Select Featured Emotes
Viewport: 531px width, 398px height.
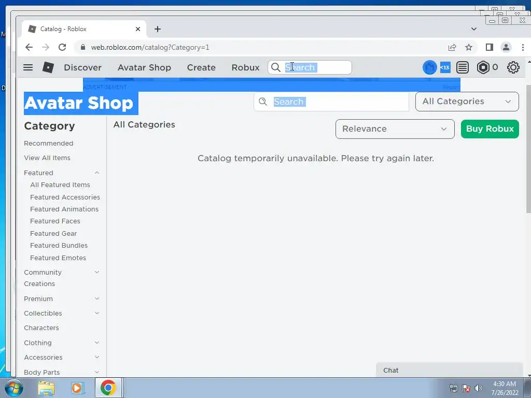pos(58,258)
